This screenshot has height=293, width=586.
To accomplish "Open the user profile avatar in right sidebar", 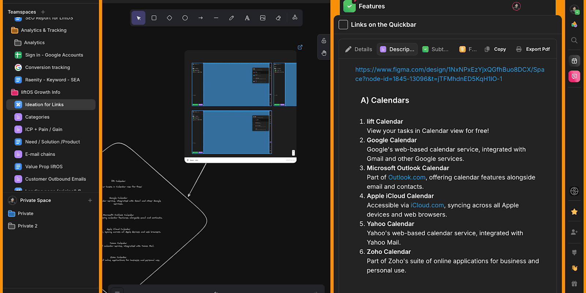I will tap(574, 9).
